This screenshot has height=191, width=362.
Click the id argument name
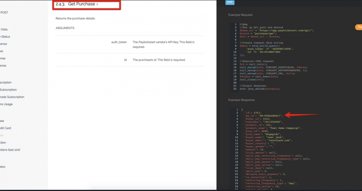125,60
